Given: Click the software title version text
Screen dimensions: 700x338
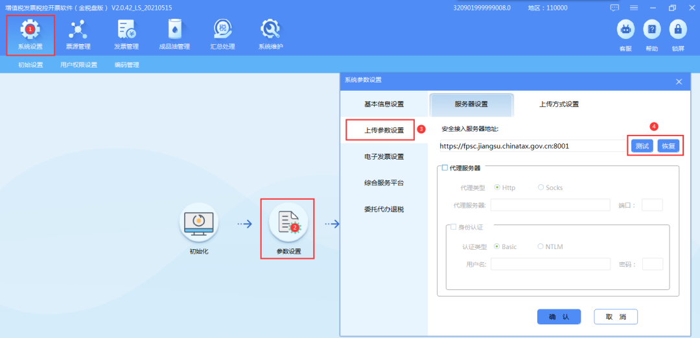Looking at the screenshot, I should pyautogui.click(x=88, y=8).
